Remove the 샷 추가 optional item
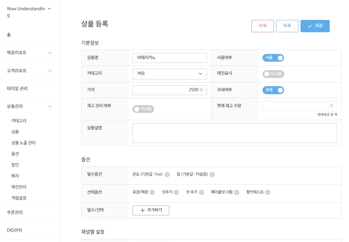The height and width of the screenshot is (242, 349). 201,192
